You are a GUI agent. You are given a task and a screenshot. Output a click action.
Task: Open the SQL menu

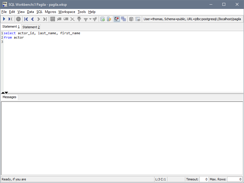39,12
